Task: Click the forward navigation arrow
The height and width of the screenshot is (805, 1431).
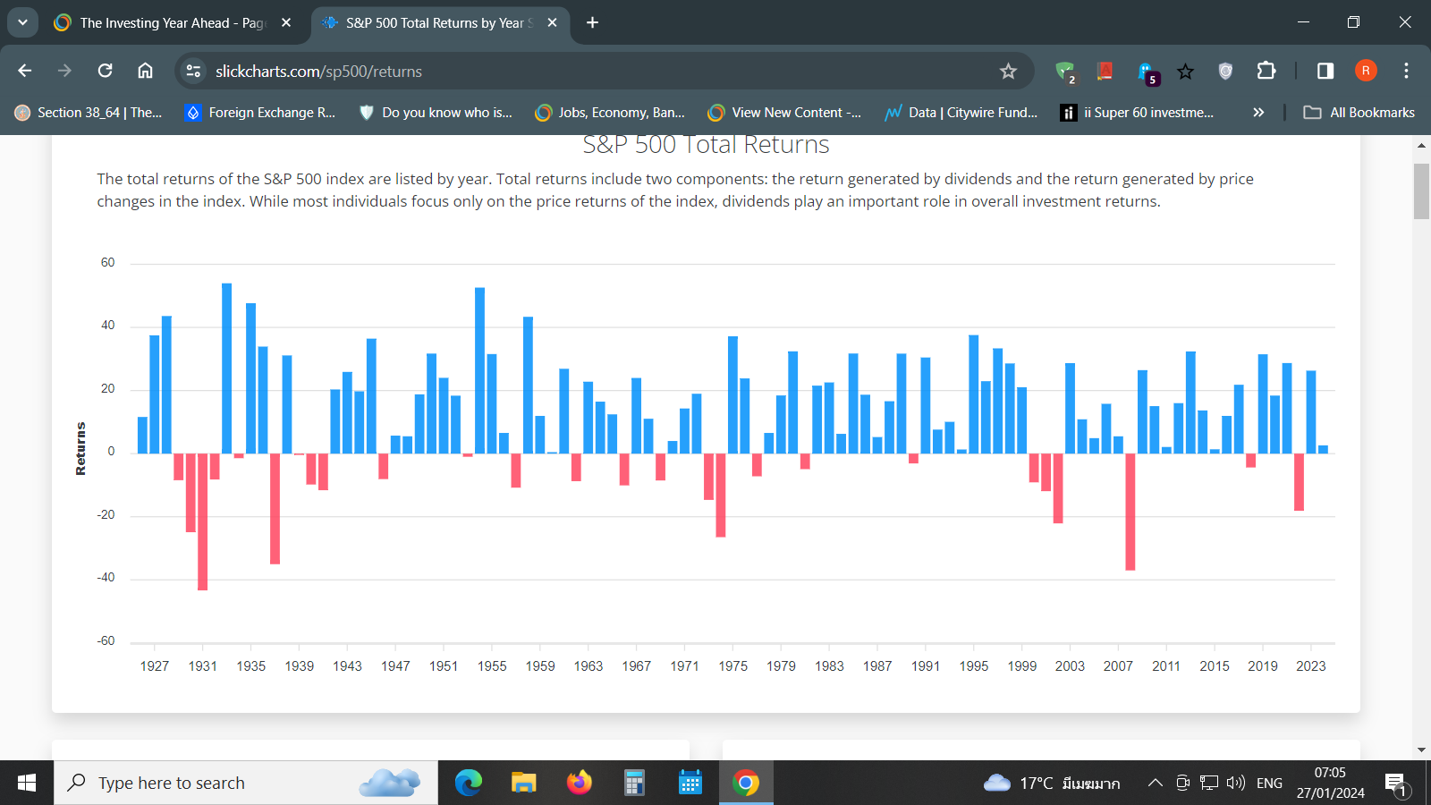Action: coord(64,71)
